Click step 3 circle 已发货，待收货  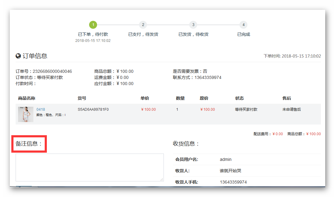pos(193,25)
